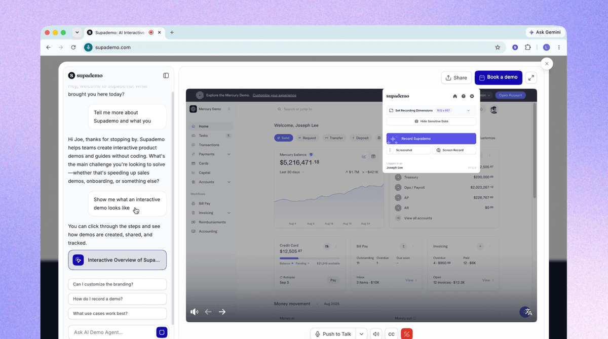Select the Supademo browser tab
Image resolution: width=608 pixels, height=339 pixels.
pos(125,32)
